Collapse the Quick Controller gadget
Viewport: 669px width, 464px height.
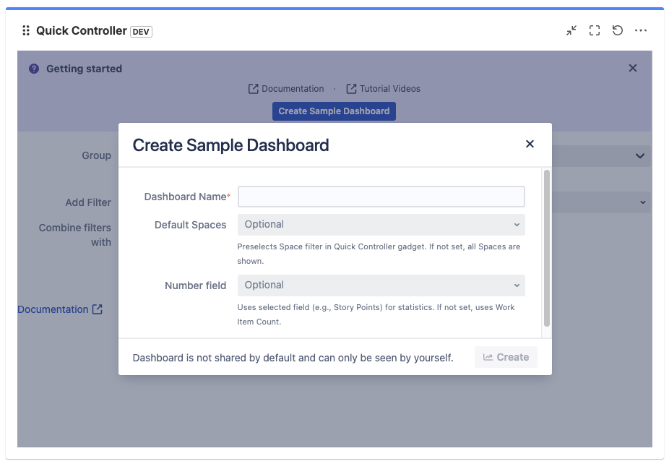(571, 30)
